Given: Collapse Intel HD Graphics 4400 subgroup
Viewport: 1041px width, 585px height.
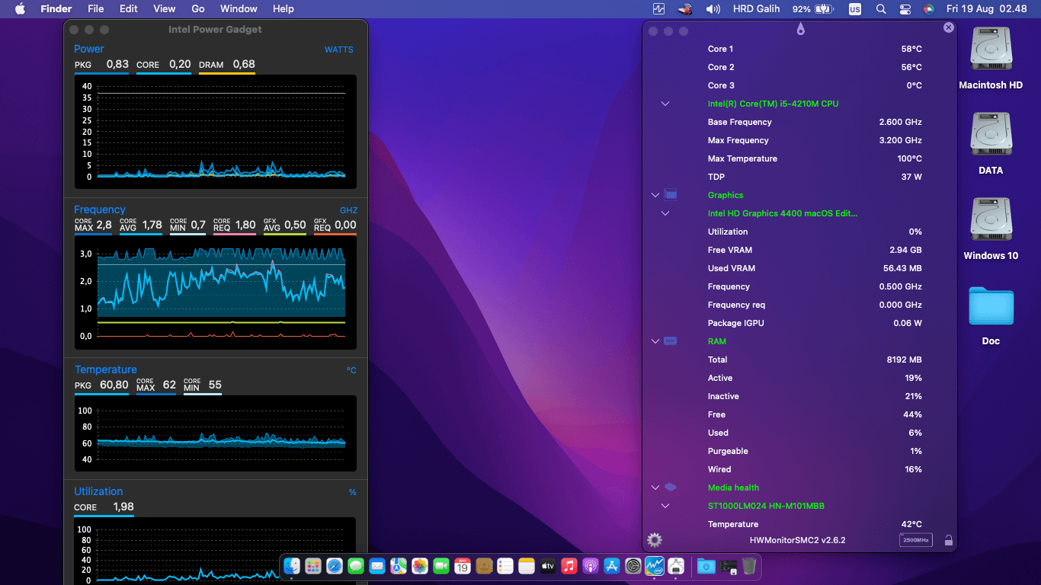Looking at the screenshot, I should click(665, 213).
